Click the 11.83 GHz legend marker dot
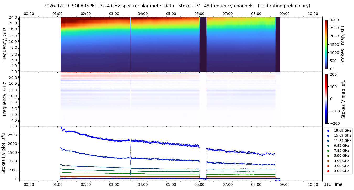 coord(328,141)
